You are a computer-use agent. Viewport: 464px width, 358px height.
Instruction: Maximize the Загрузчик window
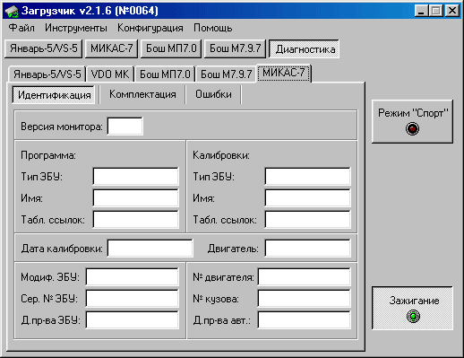(x=436, y=11)
